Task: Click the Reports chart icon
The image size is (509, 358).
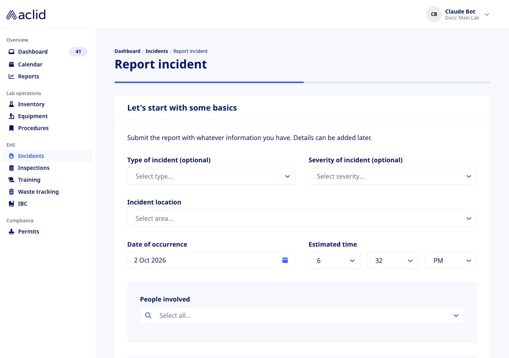Action: 12,76
